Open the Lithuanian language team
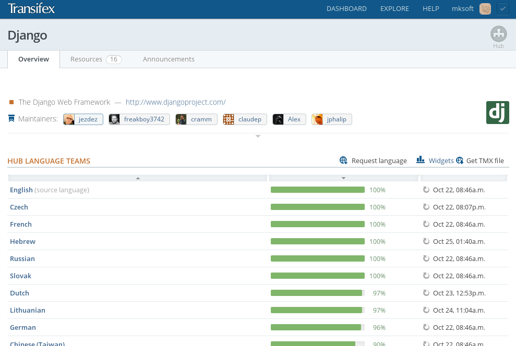 (x=27, y=310)
